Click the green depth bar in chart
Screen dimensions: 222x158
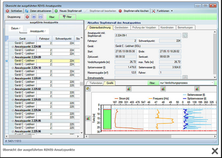coord(107,119)
